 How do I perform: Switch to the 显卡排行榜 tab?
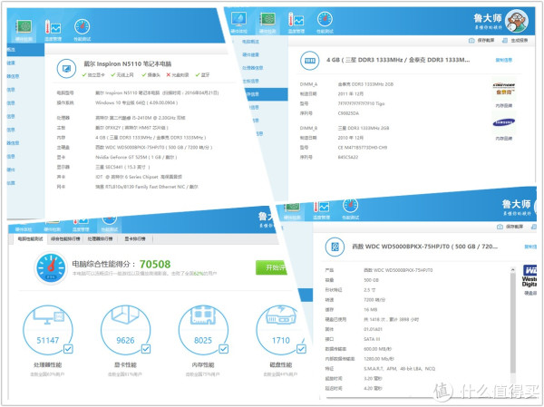135,239
